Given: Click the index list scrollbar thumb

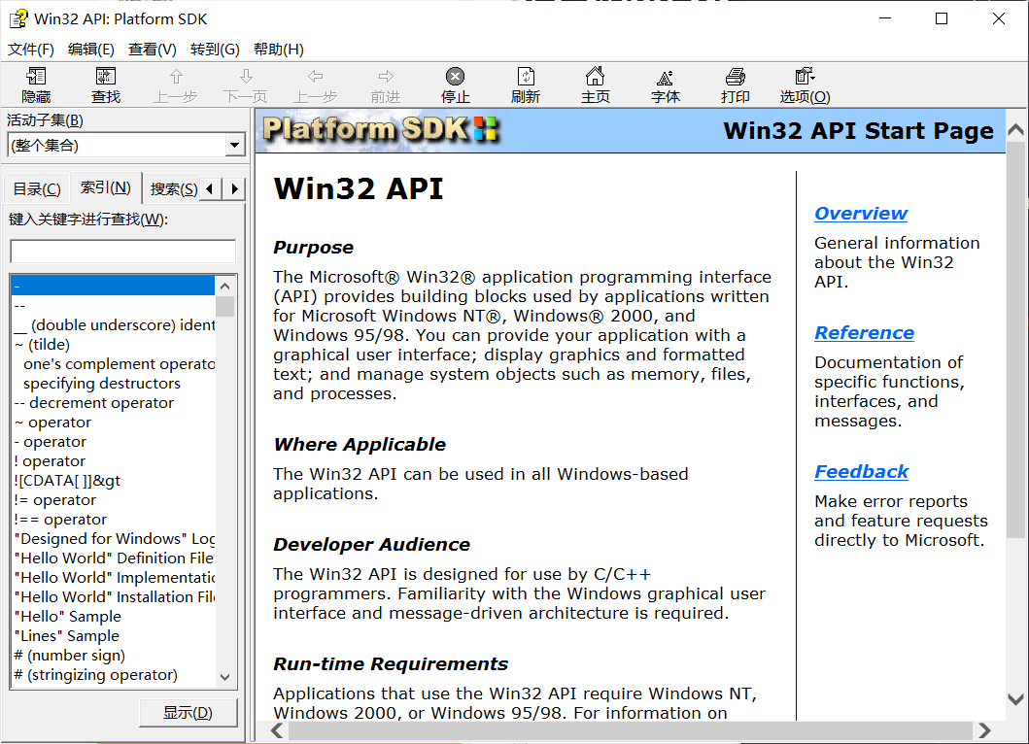Looking at the screenshot, I should (224, 306).
